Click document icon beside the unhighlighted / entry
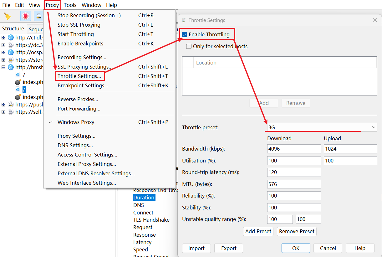This screenshot has height=257, width=382. (18, 75)
